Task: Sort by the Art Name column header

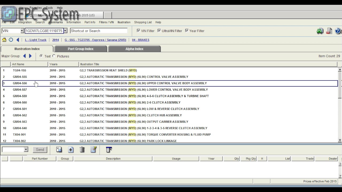Action: (29, 64)
